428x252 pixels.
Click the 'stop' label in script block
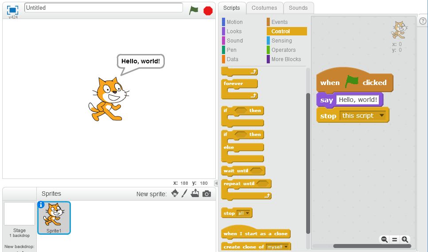pos(328,116)
